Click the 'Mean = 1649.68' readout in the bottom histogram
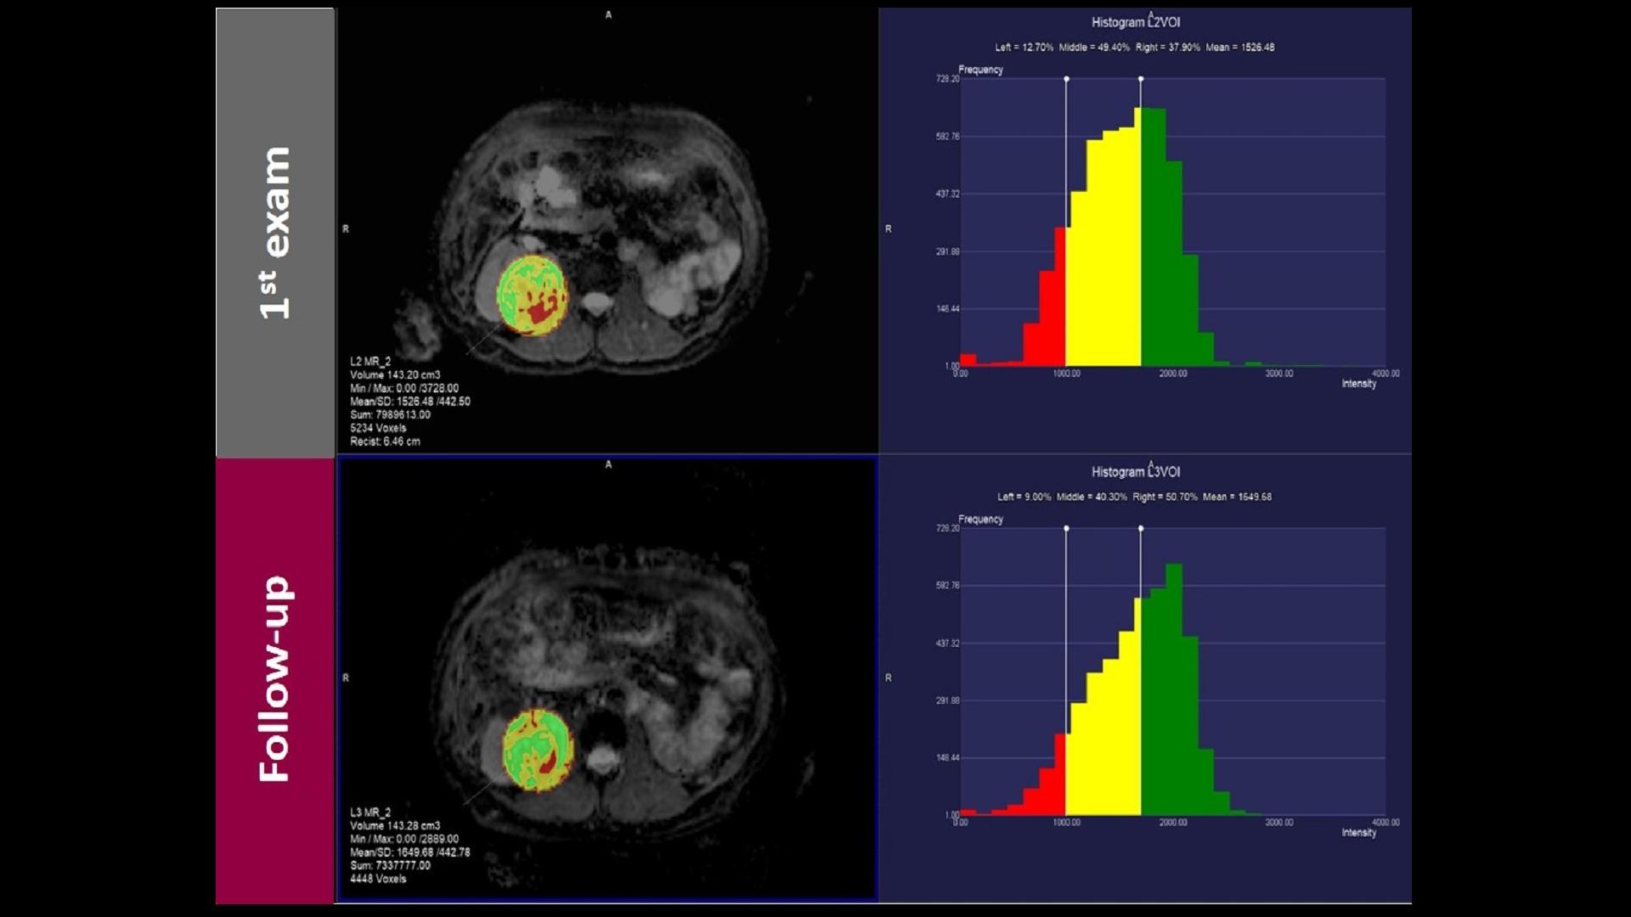This screenshot has height=917, width=1631. tap(1237, 497)
